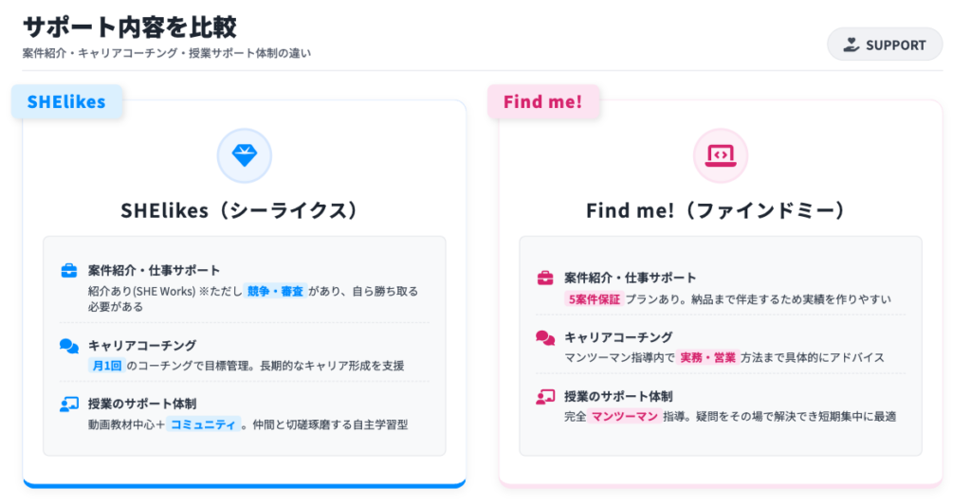Click the pink 5案件保証 tag
This screenshot has height=504, width=971.
coord(594,299)
